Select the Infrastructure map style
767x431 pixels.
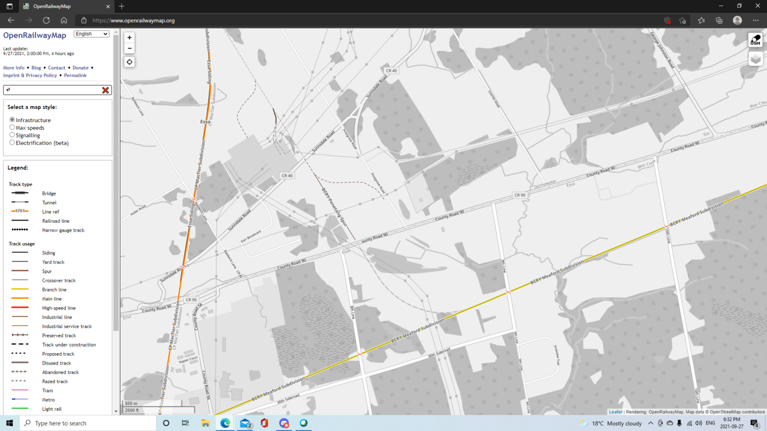(x=12, y=120)
